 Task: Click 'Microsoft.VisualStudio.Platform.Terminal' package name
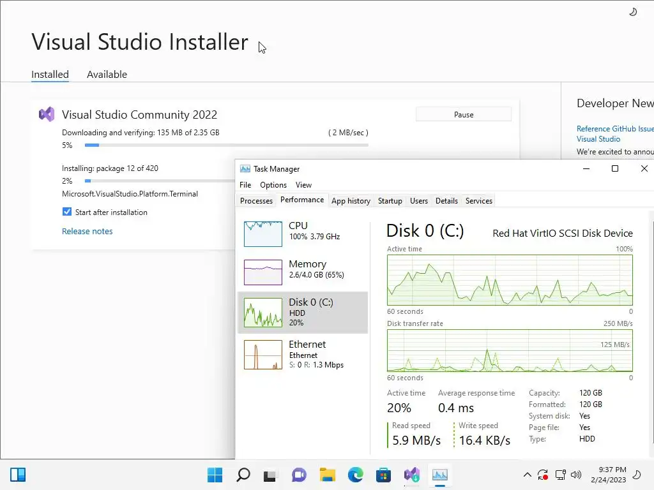[130, 194]
